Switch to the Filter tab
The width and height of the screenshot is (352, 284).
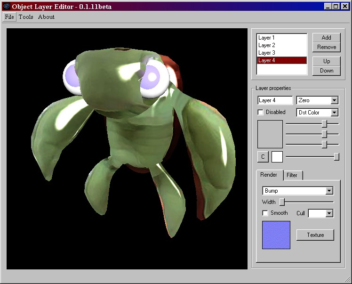coord(292,175)
